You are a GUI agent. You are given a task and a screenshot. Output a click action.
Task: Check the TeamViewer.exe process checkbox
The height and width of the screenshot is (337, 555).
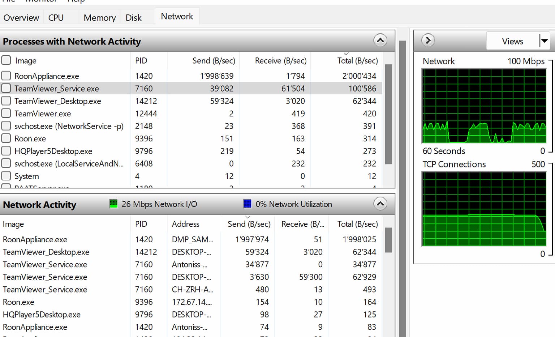pyautogui.click(x=6, y=113)
